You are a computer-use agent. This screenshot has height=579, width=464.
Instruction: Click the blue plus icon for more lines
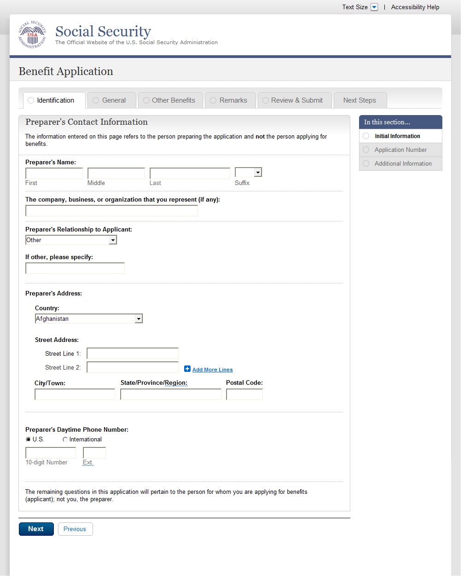(187, 369)
